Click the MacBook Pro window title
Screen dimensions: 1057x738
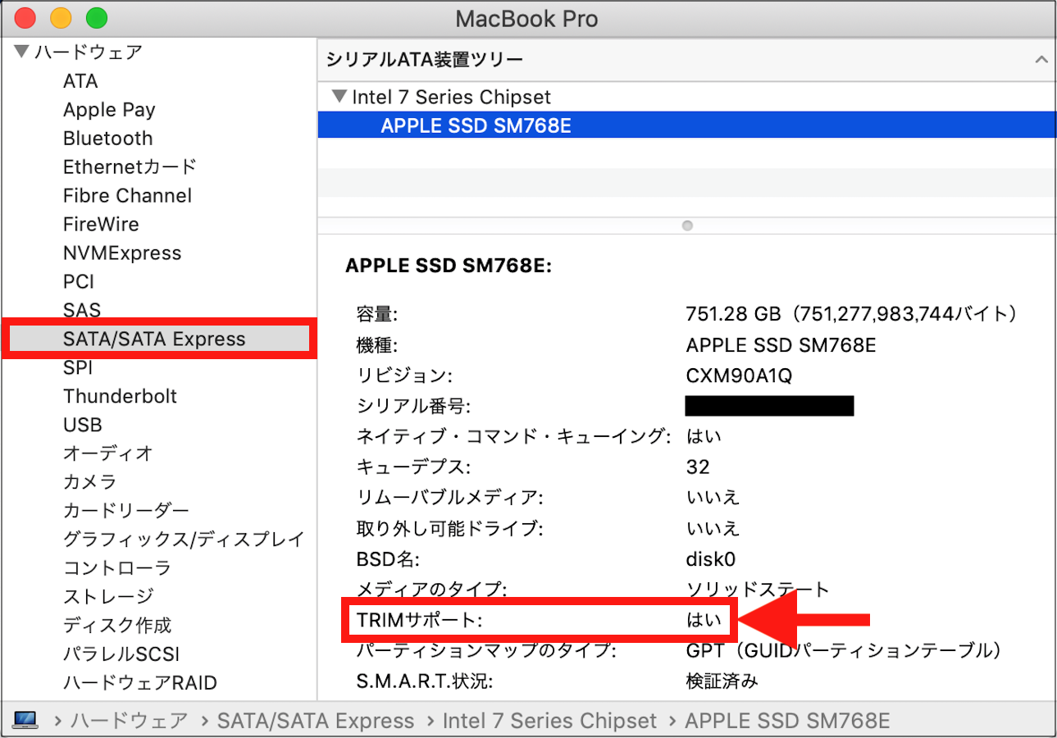pyautogui.click(x=527, y=18)
